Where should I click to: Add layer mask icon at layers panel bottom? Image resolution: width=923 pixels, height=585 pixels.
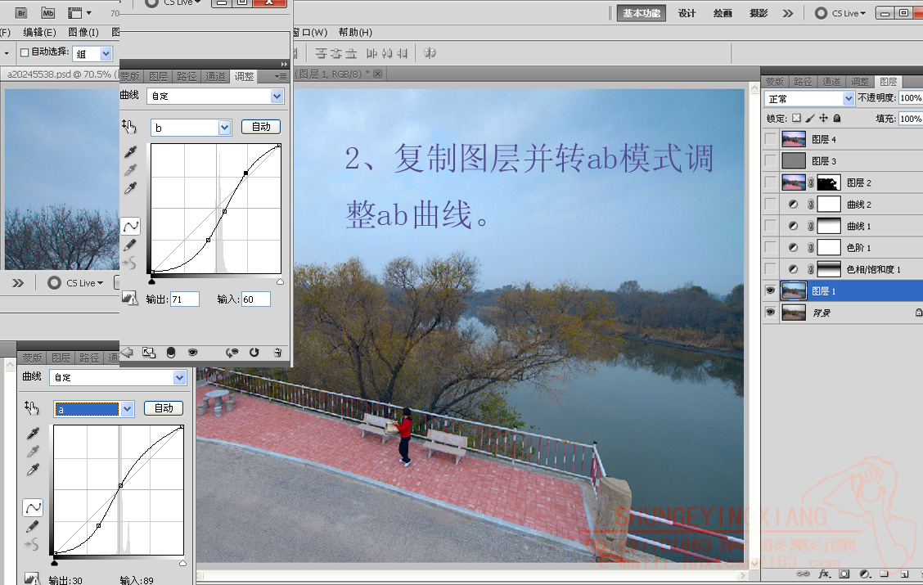click(844, 574)
